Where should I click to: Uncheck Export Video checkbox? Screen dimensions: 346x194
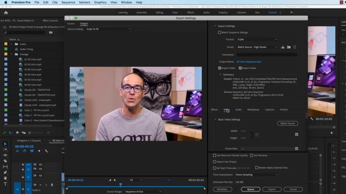click(220, 68)
